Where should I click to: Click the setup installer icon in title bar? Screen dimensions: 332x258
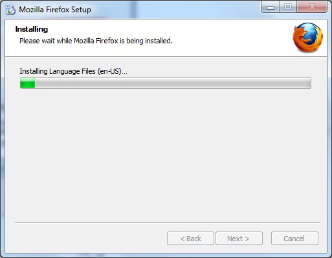click(10, 10)
